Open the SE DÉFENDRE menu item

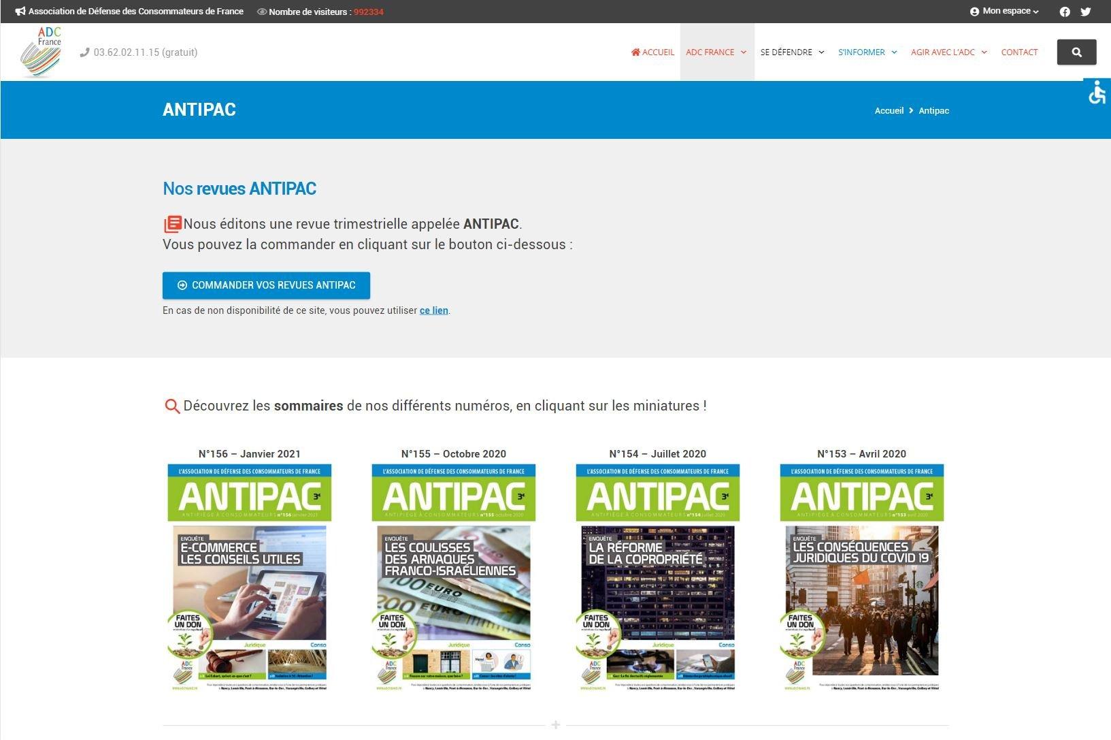tap(786, 52)
